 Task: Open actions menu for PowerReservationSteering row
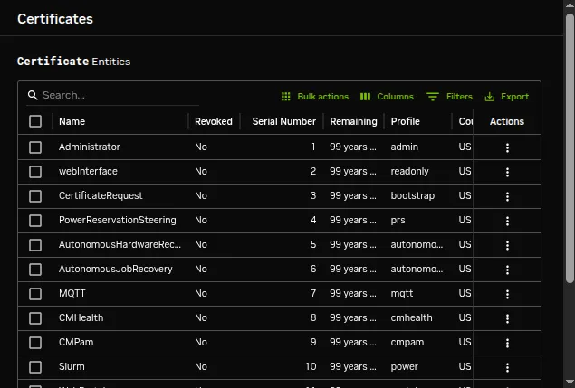point(507,221)
